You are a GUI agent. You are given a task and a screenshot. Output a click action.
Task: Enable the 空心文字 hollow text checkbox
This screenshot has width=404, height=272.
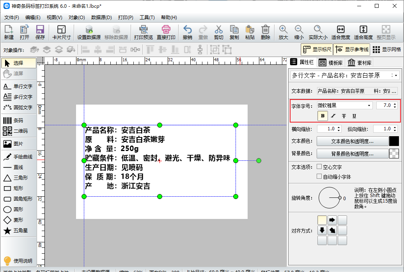(319, 167)
